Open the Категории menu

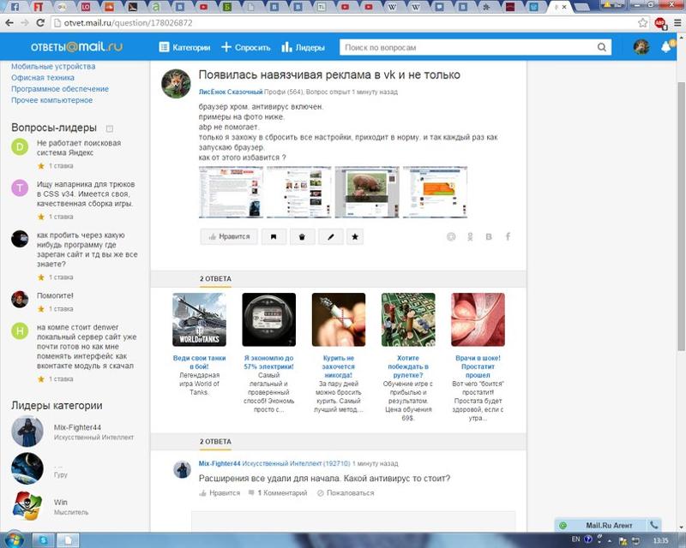184,47
